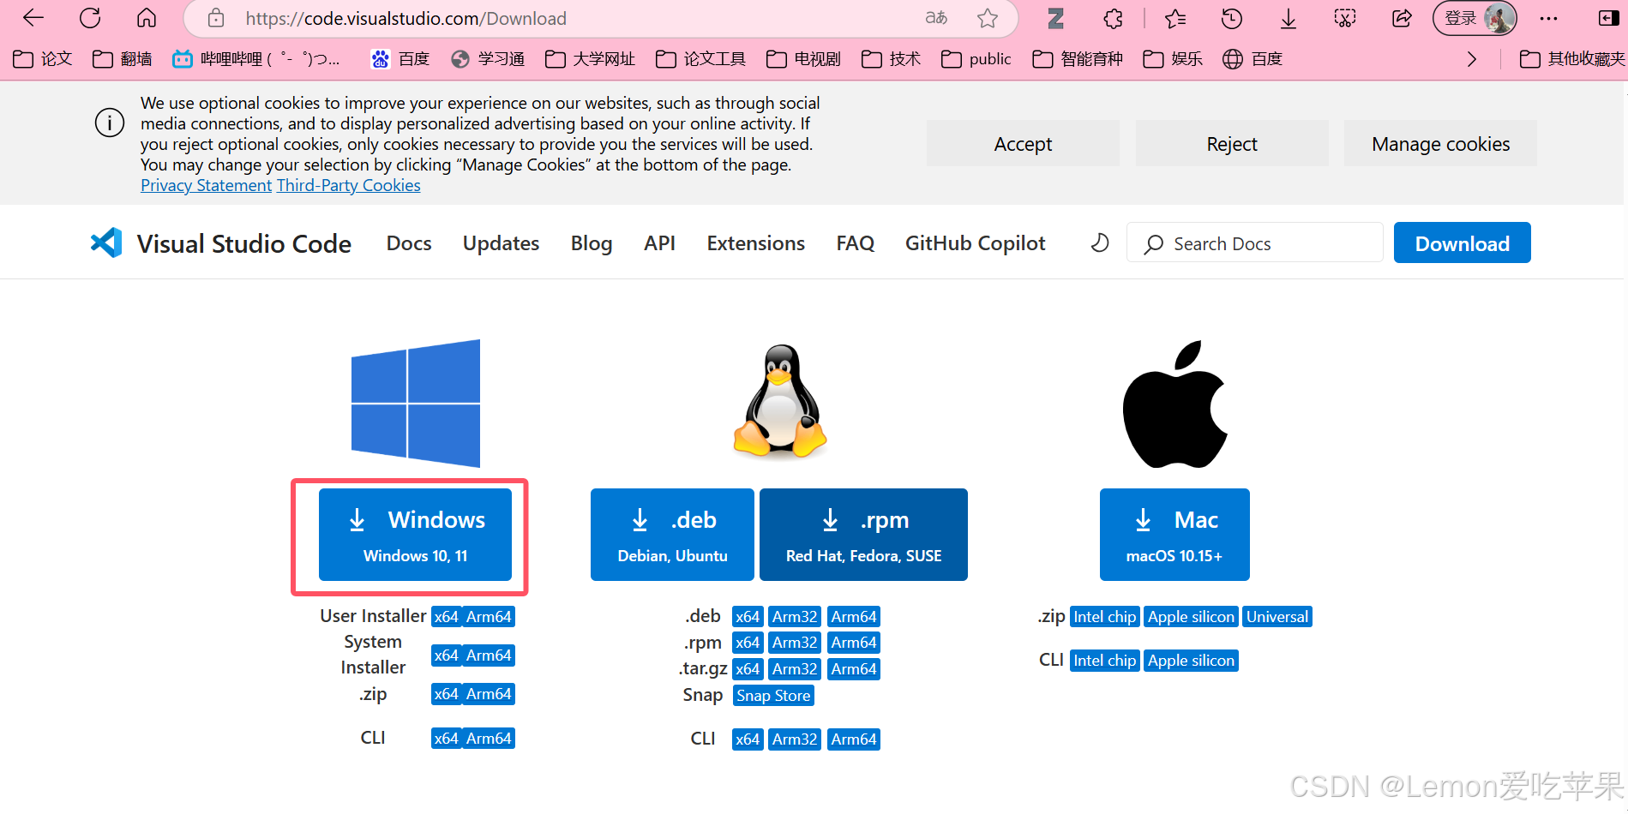View site info via the lock icon
Image resolution: width=1628 pixels, height=814 pixels.
pos(216,18)
